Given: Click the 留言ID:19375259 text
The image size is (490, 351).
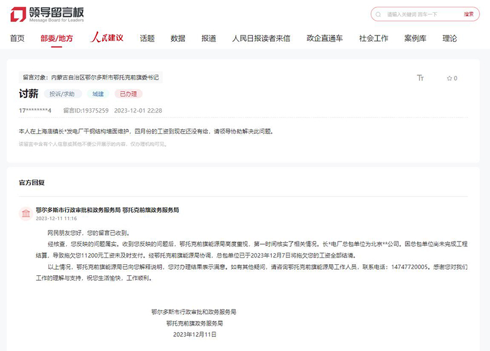Looking at the screenshot, I should [x=86, y=111].
